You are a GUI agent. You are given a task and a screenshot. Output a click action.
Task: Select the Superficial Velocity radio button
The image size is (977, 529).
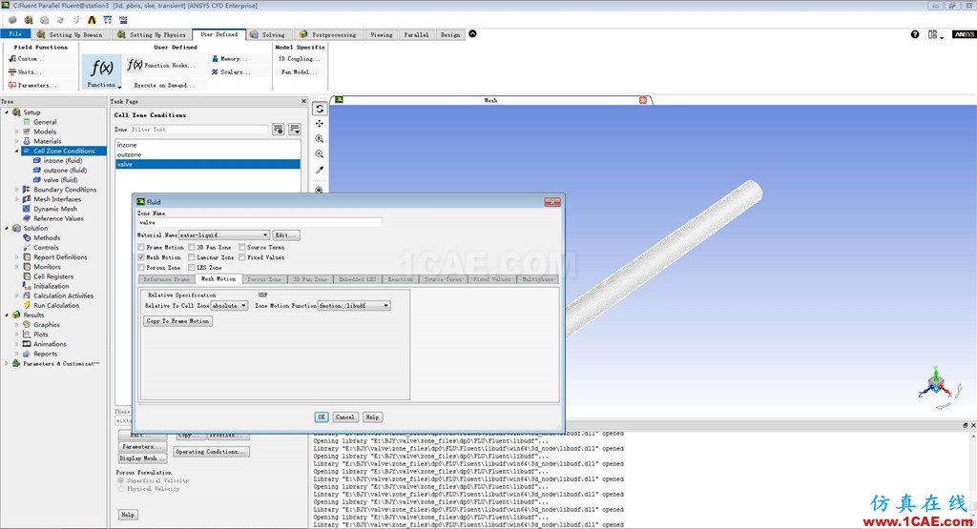pyautogui.click(x=121, y=480)
